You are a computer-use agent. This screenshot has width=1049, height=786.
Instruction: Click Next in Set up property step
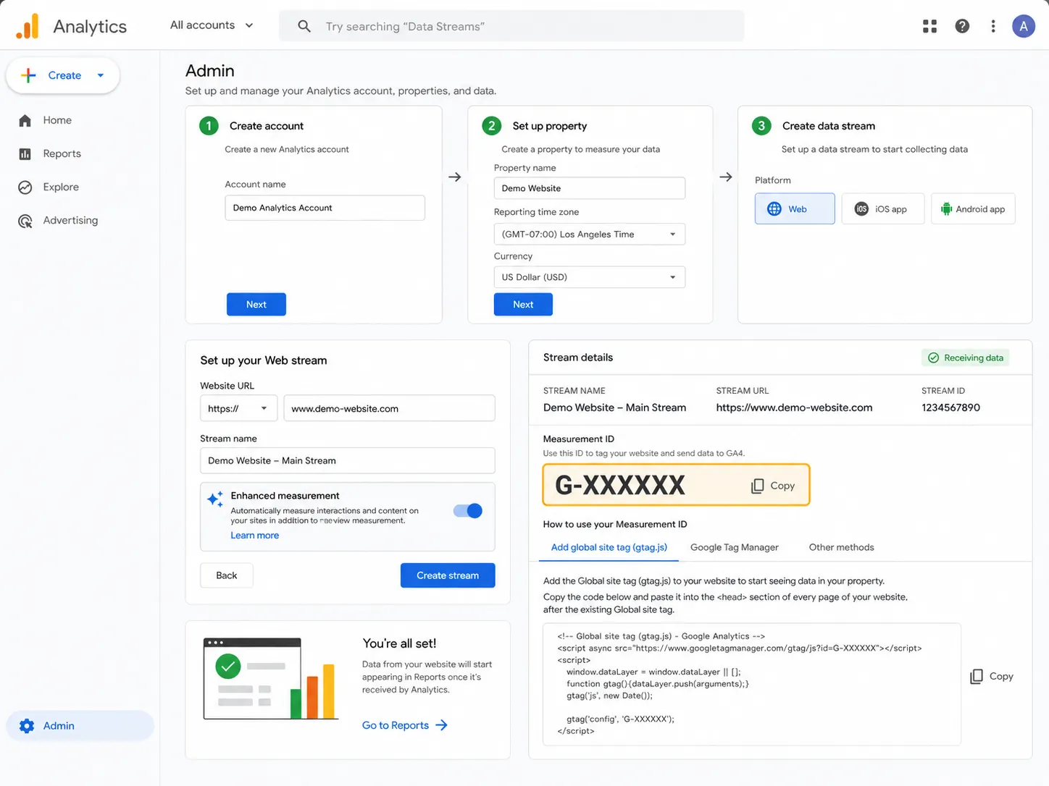(x=523, y=305)
